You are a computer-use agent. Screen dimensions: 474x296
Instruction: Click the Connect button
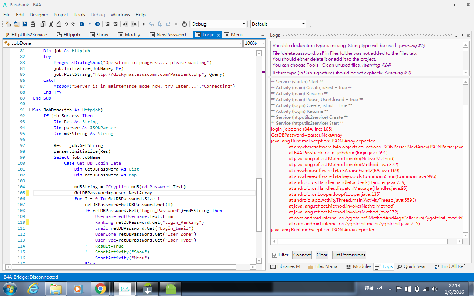(302, 255)
